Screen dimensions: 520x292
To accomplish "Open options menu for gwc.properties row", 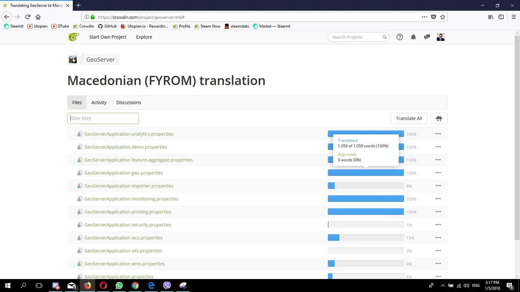I will 438,173.
